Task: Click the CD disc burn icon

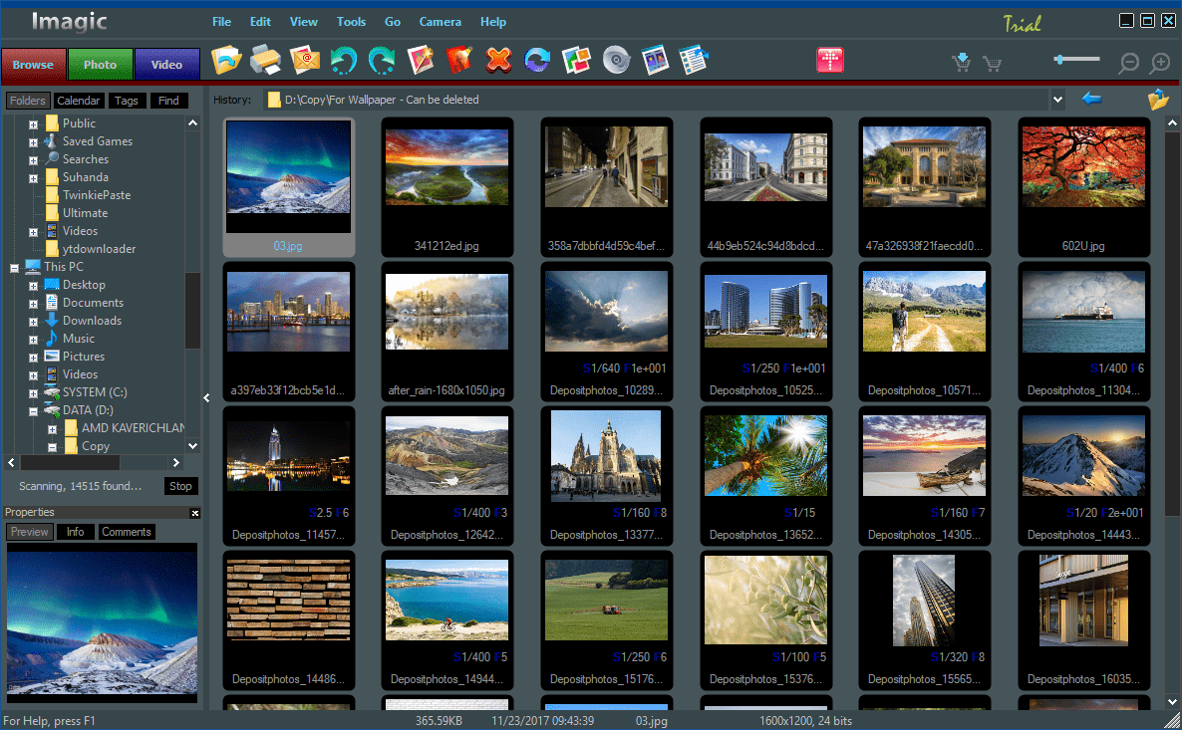Action: (x=617, y=61)
